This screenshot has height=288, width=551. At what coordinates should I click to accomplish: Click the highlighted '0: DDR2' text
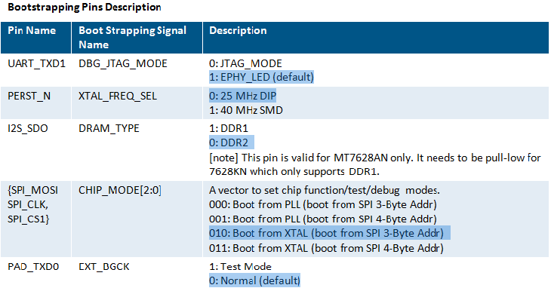tap(232, 142)
